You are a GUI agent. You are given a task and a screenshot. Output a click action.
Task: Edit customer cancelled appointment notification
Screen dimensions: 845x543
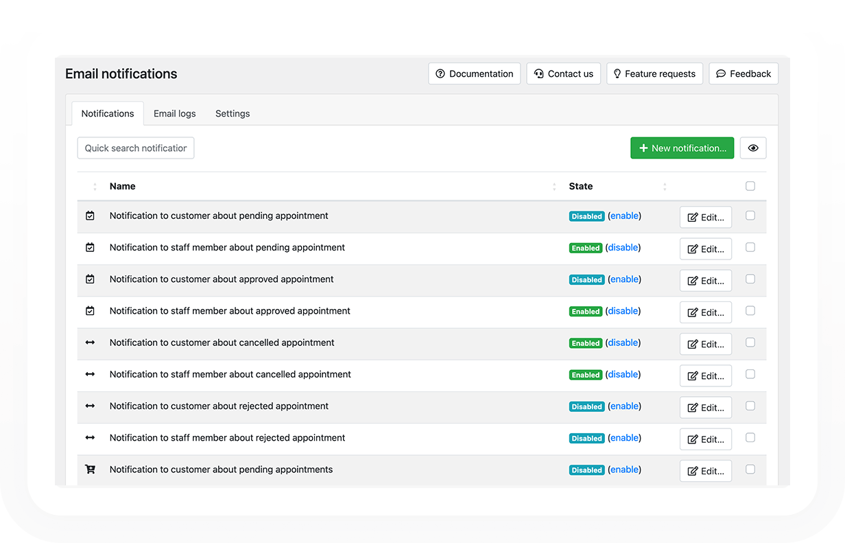(x=706, y=345)
